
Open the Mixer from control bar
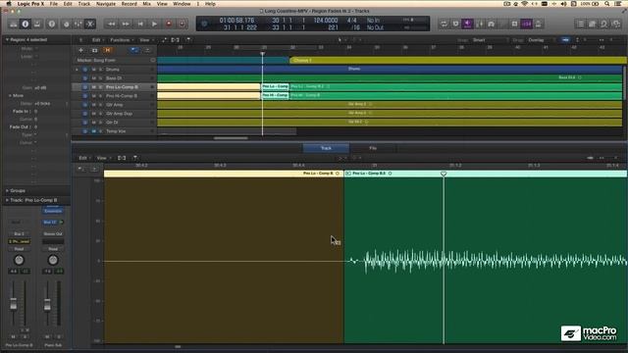click(x=78, y=24)
